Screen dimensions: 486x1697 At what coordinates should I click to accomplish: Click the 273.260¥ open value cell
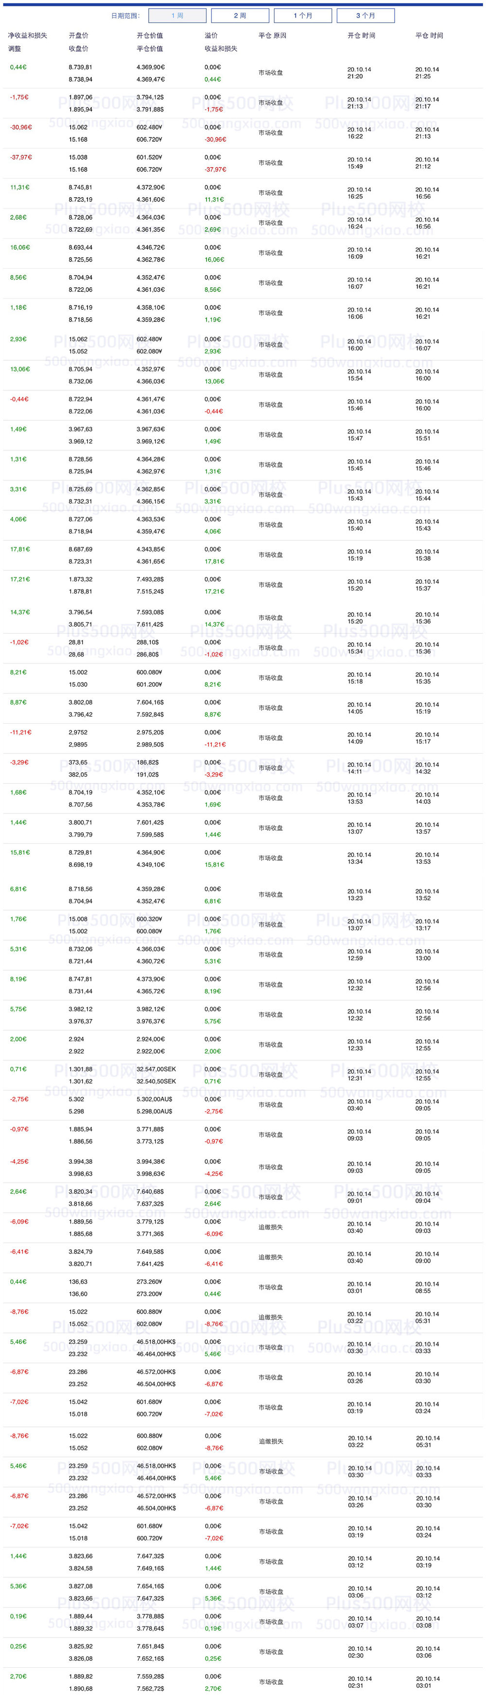click(x=149, y=1282)
